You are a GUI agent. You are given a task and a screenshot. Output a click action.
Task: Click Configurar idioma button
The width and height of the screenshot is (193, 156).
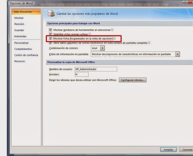coord(133,80)
